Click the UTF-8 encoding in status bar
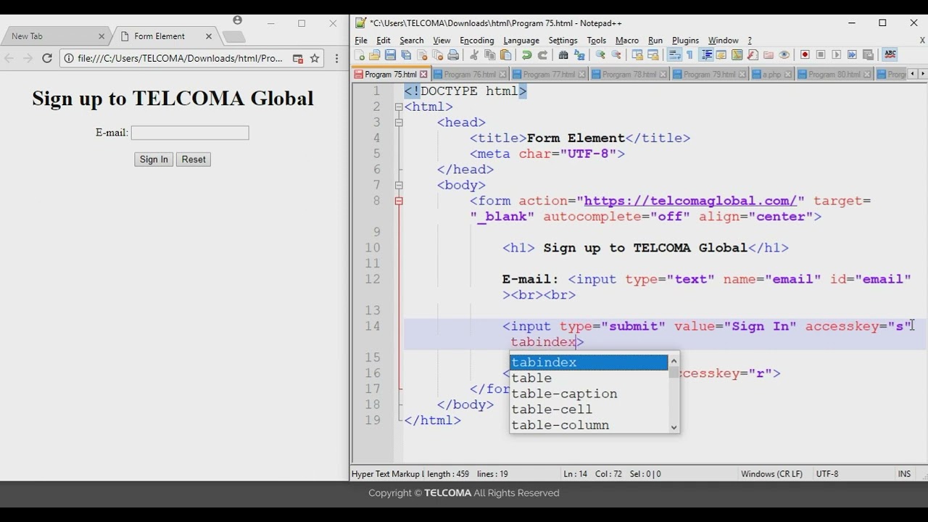928x522 pixels. pos(827,474)
